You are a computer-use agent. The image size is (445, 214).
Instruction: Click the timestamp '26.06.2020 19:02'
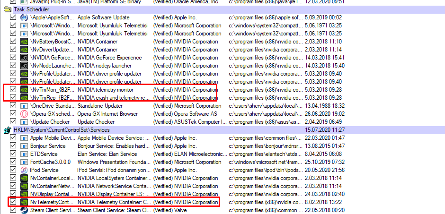[x=325, y=114]
